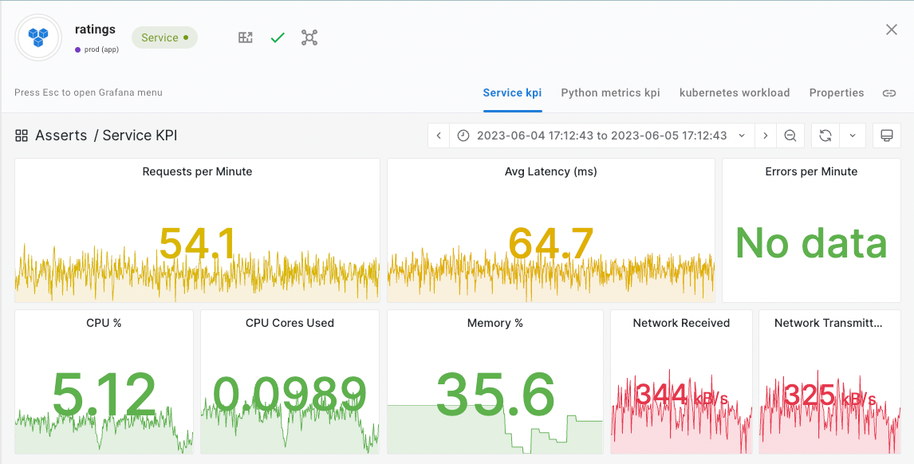Click the Asserts dashboards grid icon

tap(22, 136)
